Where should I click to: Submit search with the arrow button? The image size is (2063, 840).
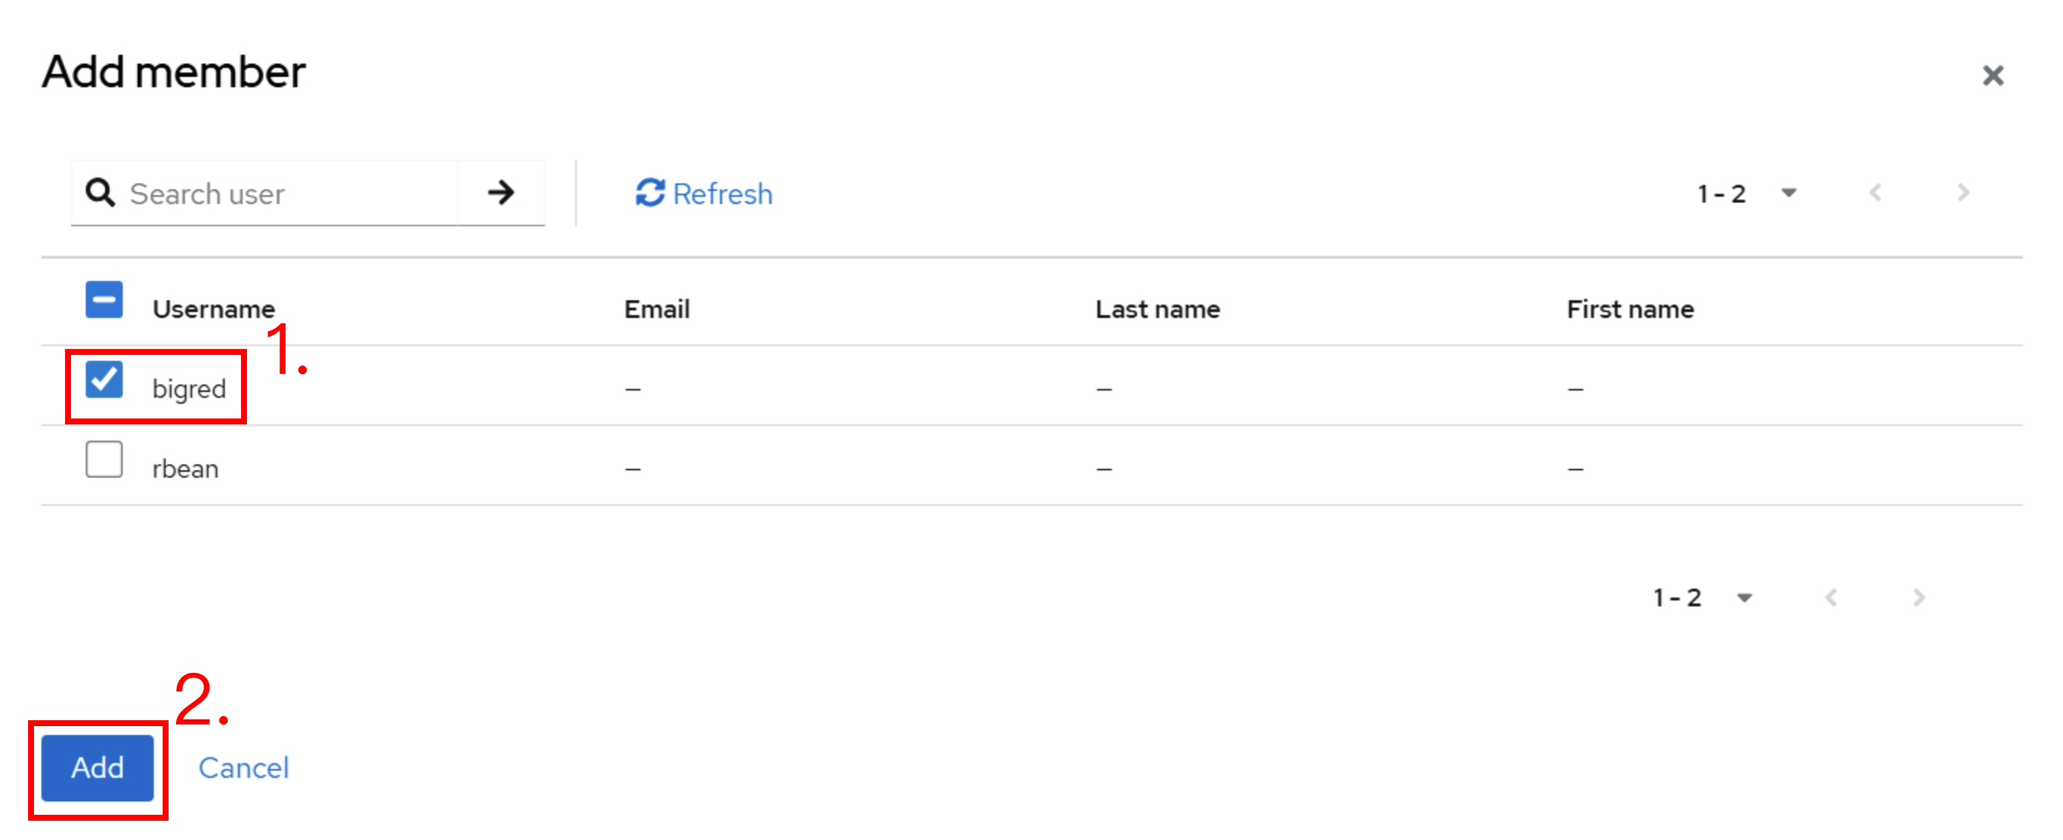pos(501,193)
